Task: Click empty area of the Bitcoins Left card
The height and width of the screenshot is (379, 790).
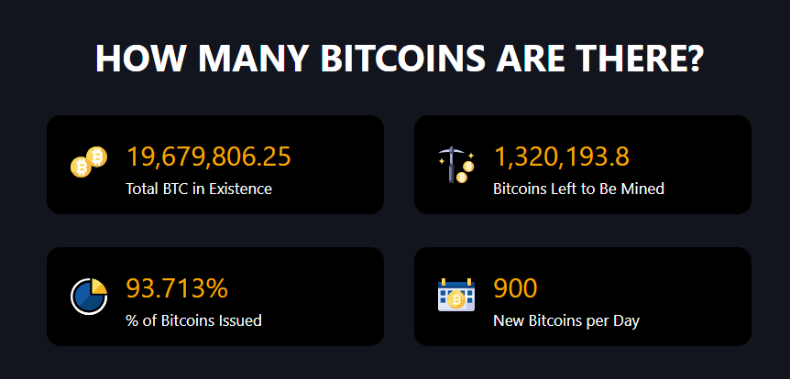Action: (710, 165)
